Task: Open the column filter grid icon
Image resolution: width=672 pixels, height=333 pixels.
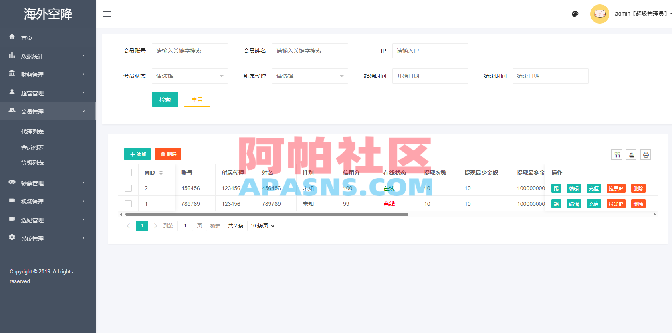Action: coord(617,154)
